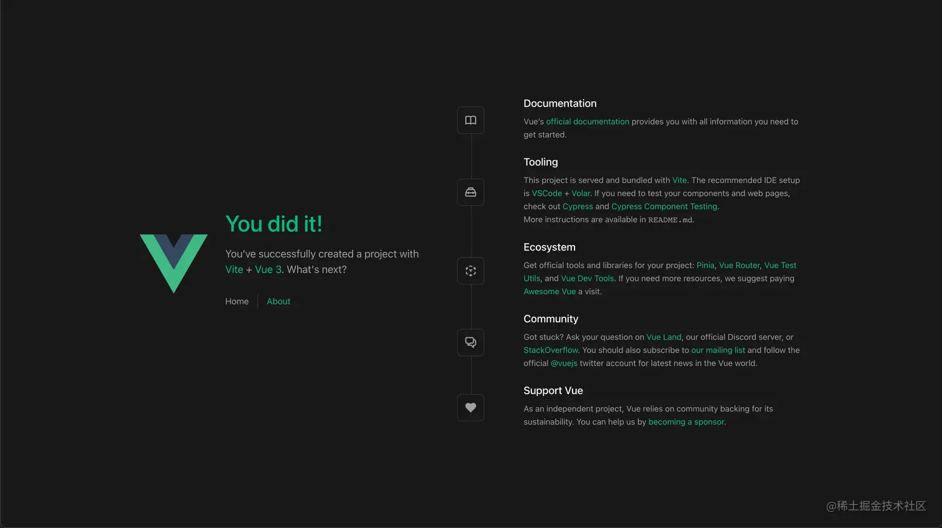Open the VSCode link
Screen dimensions: 942x528
tap(546, 193)
